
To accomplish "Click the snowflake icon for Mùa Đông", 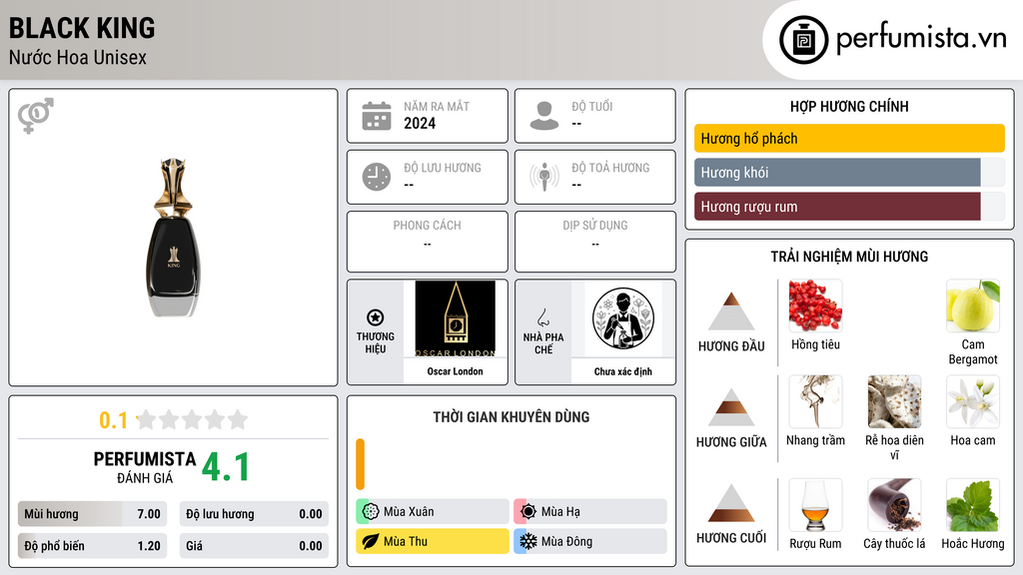I will (528, 541).
